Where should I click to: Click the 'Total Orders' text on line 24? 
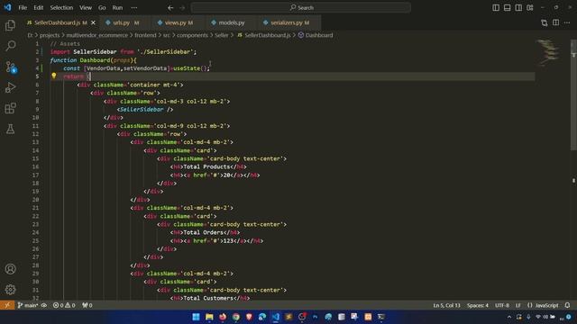coord(204,232)
